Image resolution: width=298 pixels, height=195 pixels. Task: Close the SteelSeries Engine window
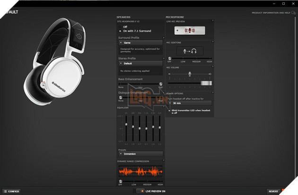pyautogui.click(x=293, y=4)
